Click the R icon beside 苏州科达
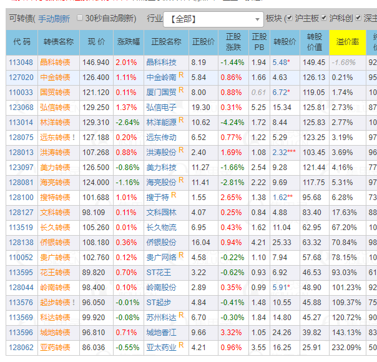Screen dimensions: 377x362 [181, 315]
